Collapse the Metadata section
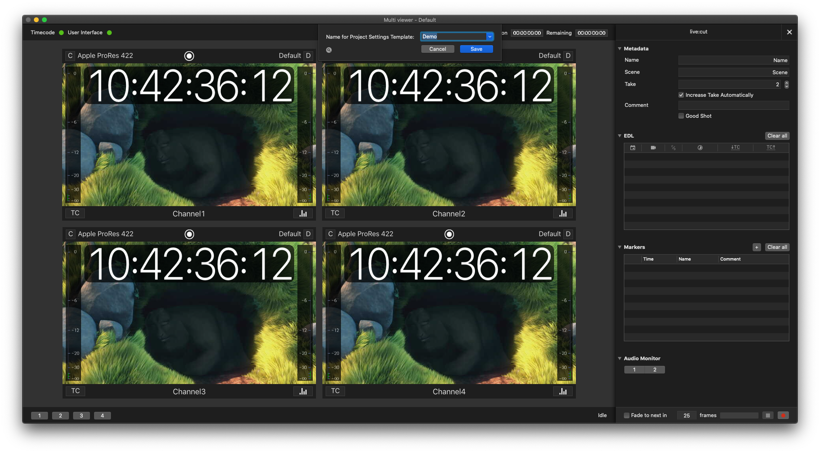Screen dimensions: 820x453 coord(619,48)
